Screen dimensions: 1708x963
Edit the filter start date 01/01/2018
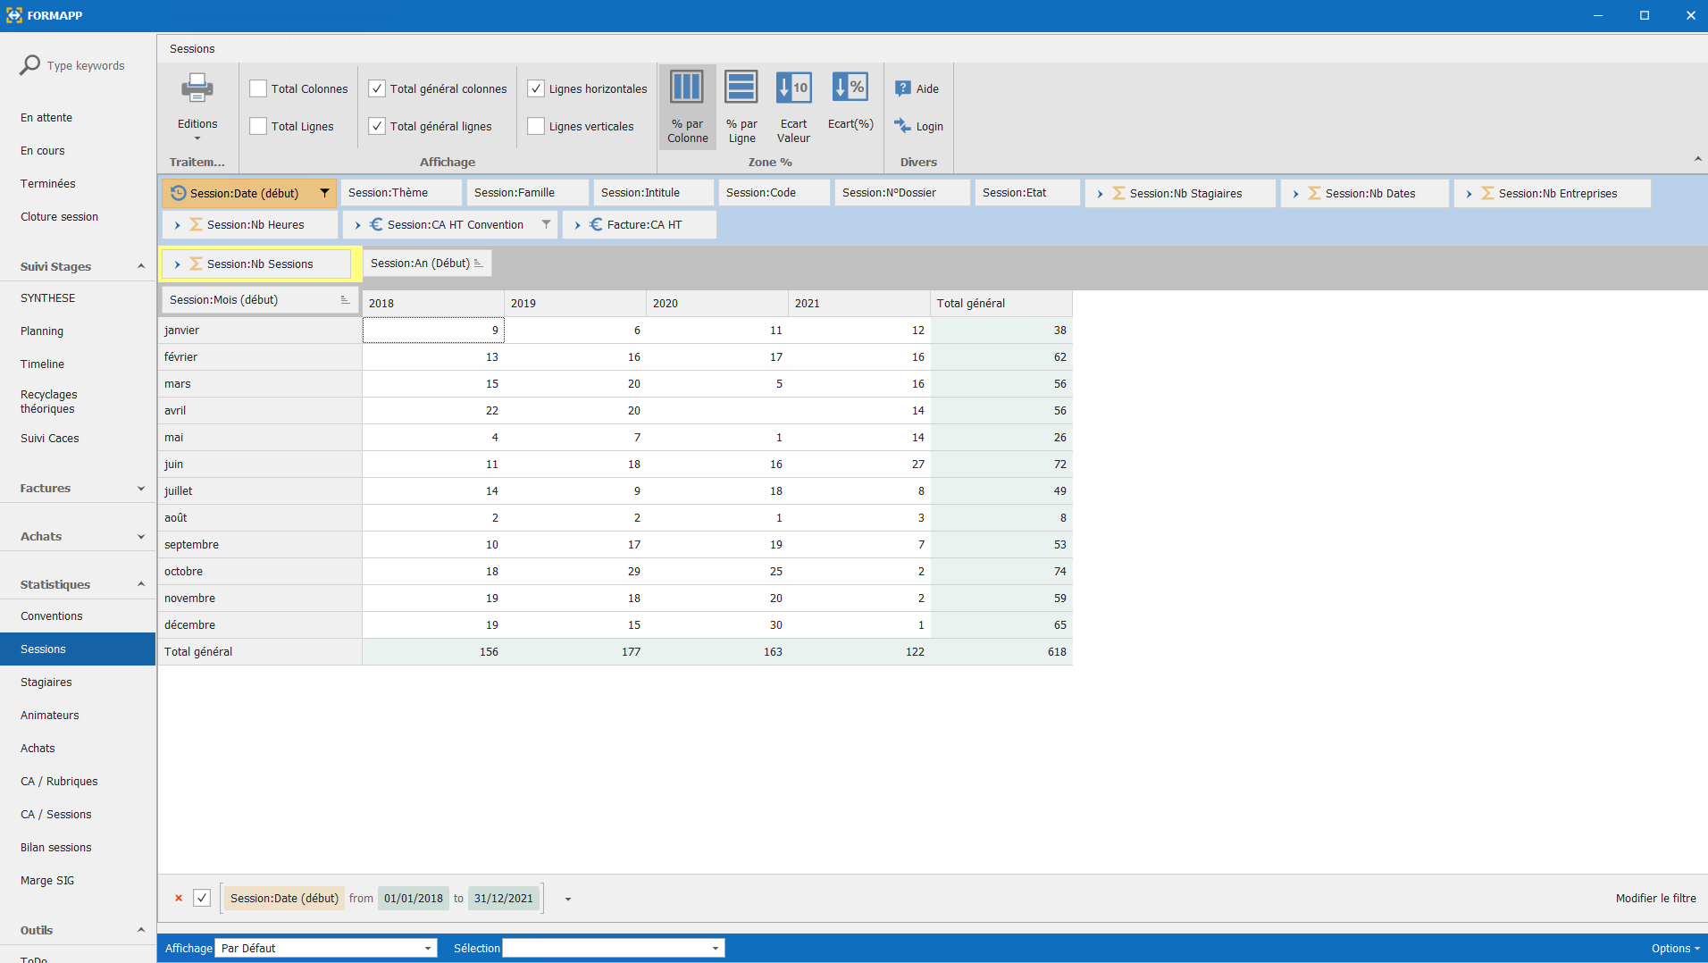pyautogui.click(x=414, y=898)
